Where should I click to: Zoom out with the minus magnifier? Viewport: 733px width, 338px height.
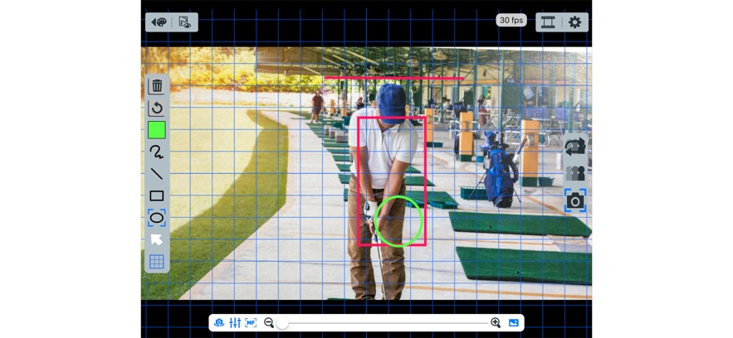tap(268, 322)
